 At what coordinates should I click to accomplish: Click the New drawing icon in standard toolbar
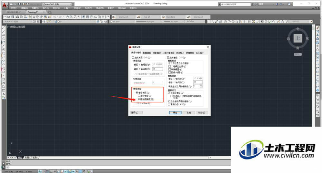(x=5, y=17)
